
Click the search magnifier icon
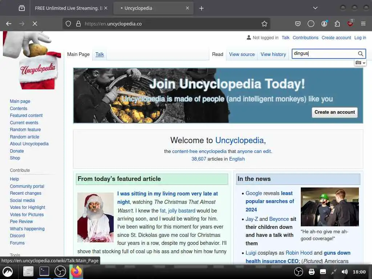361,54
